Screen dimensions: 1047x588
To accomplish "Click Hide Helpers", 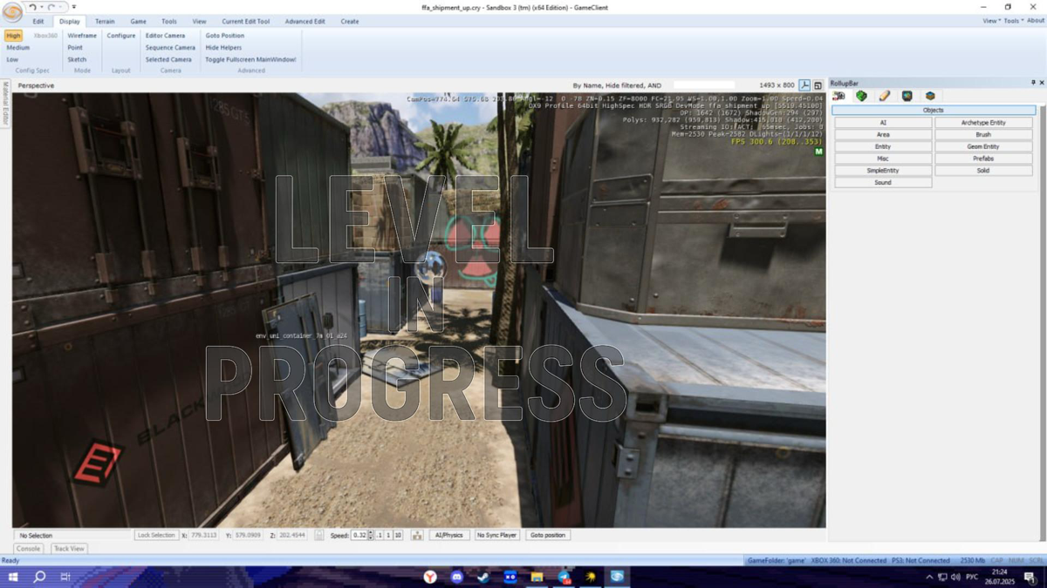I will click(223, 48).
